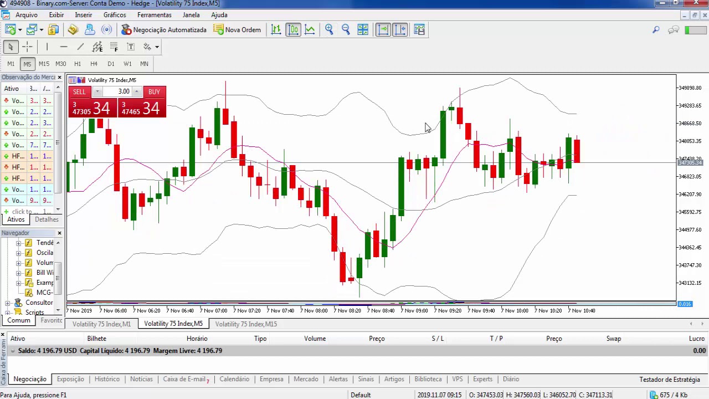Select the trendline drawing tool
Viewport: 709px width, 399px height.
click(x=80, y=47)
